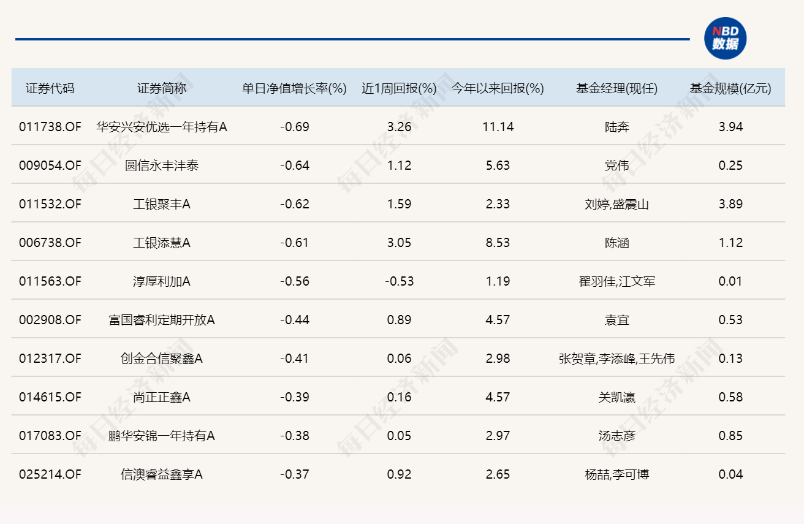Viewport: 804px width, 524px height.
Task: Select fund code 014615.OF
Action: 50,397
